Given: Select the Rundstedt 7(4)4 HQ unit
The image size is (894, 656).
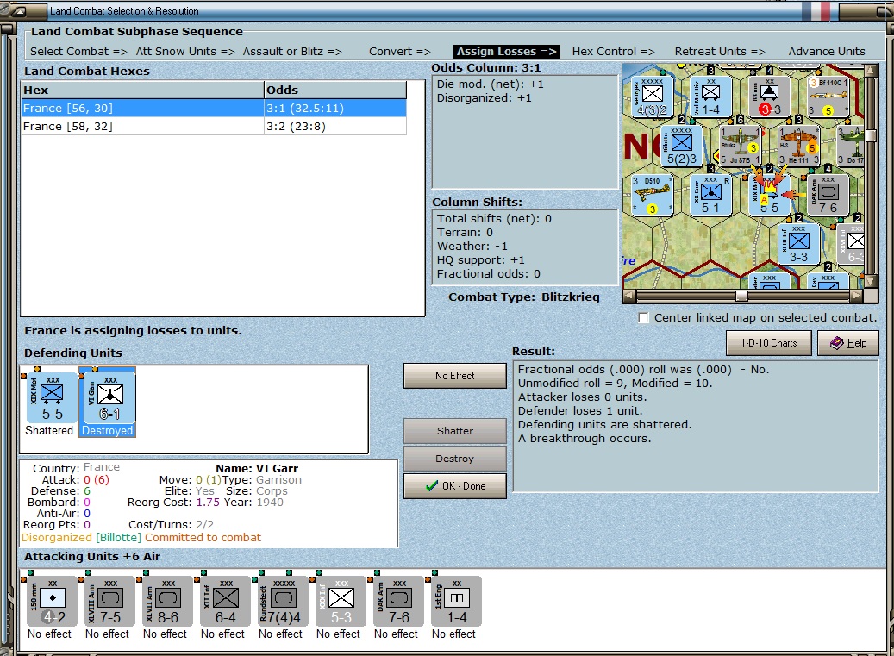Looking at the screenshot, I should 283,601.
